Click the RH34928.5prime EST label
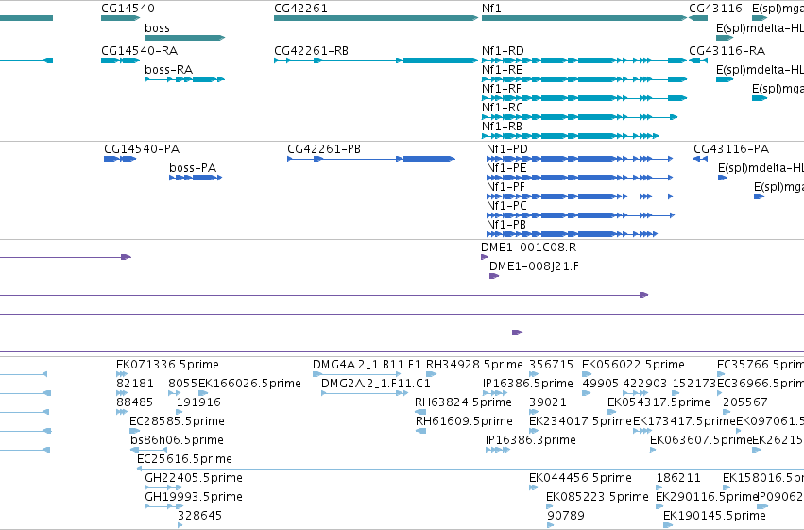The image size is (804, 530). click(475, 365)
